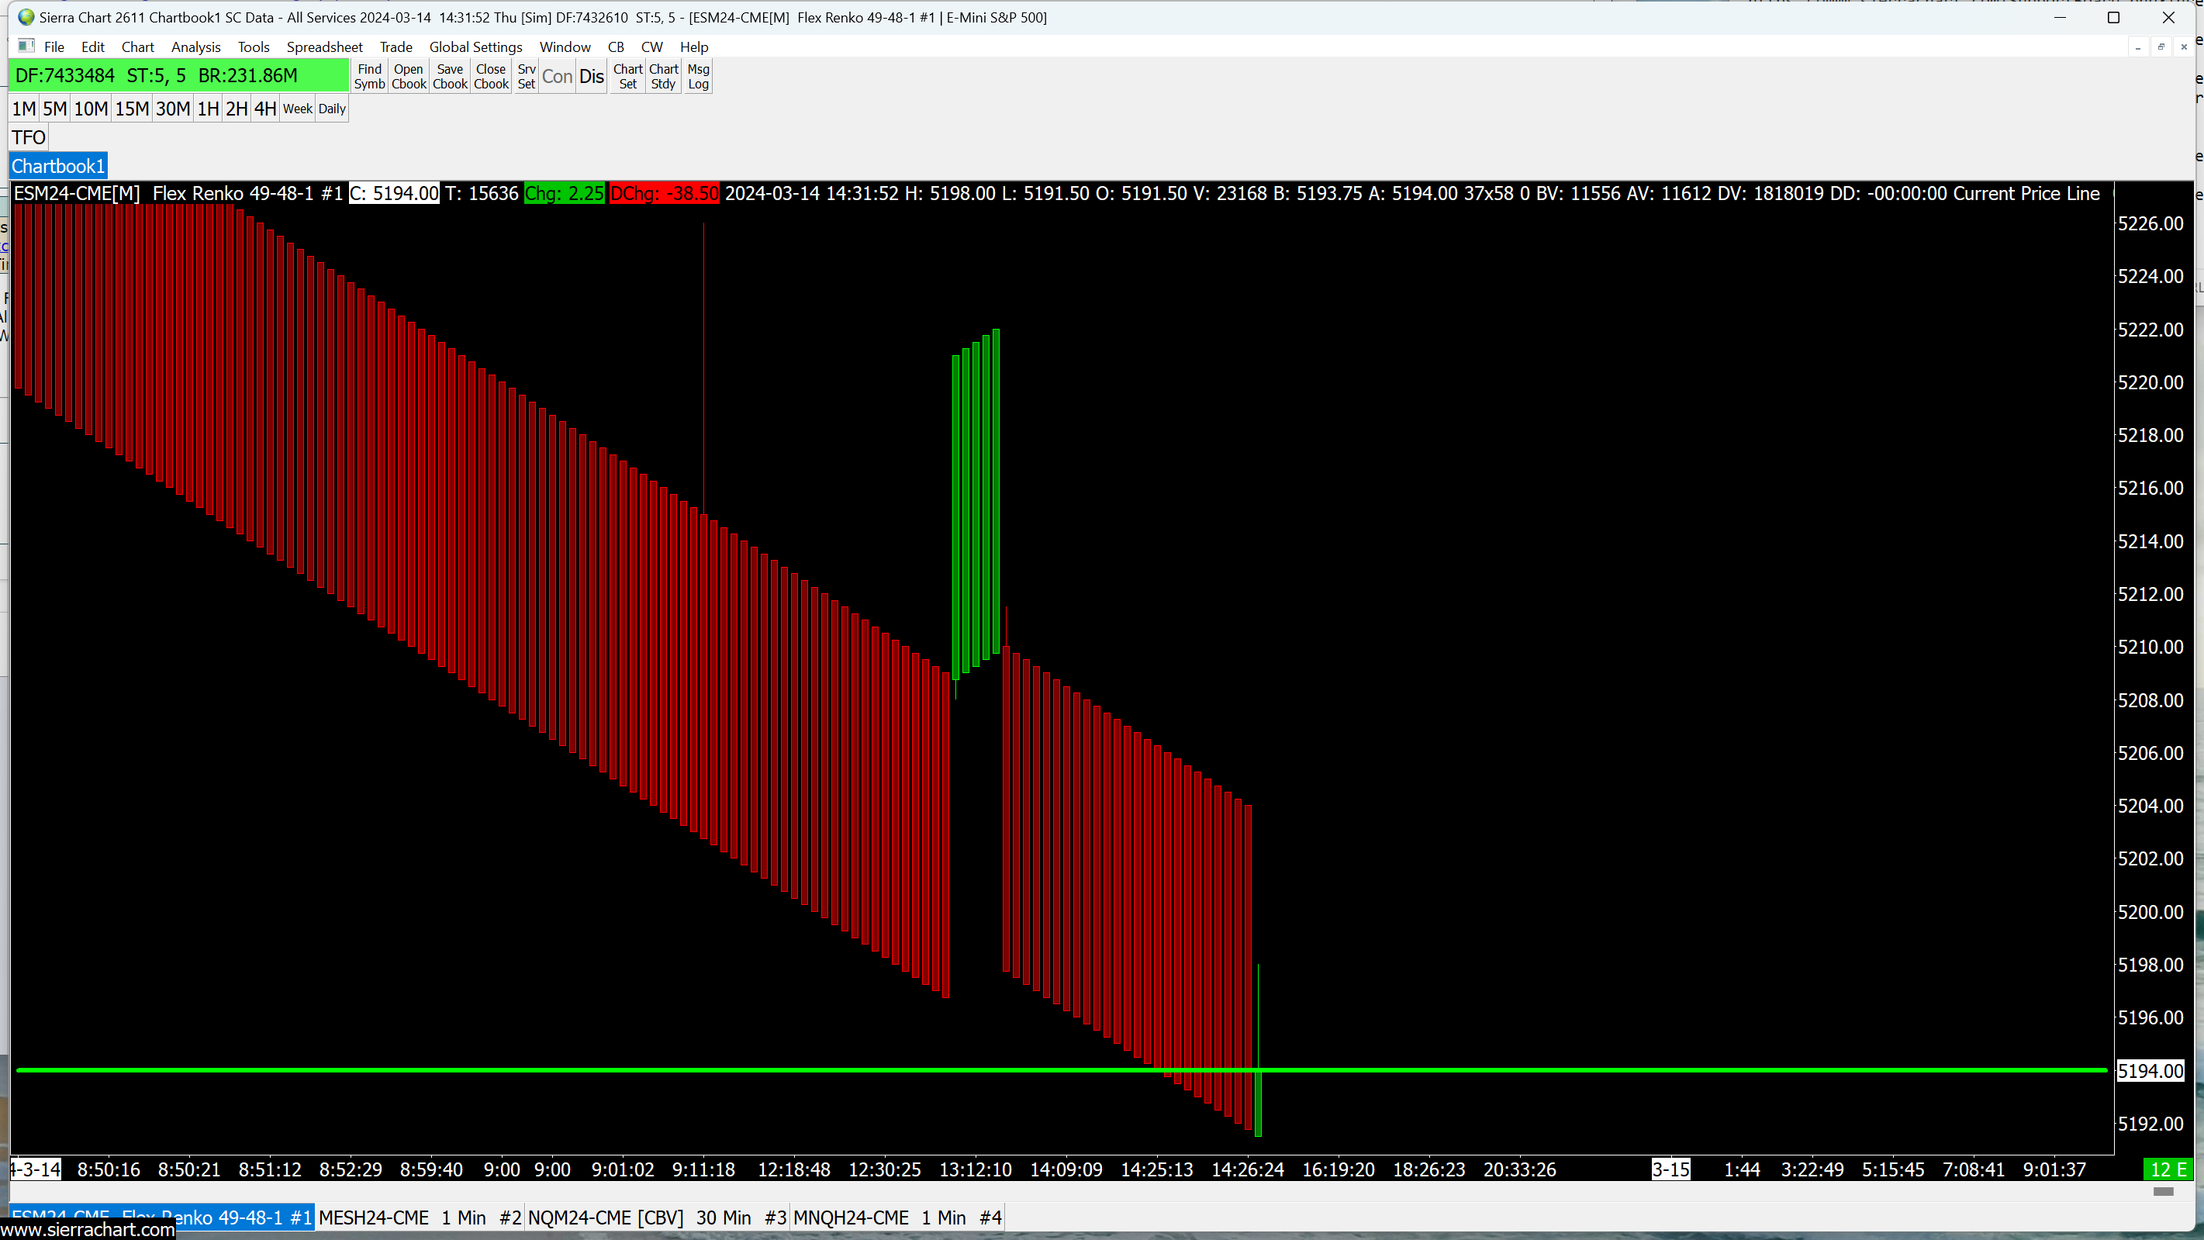Switch to the 5M timeframe
The width and height of the screenshot is (2204, 1240).
[55, 109]
